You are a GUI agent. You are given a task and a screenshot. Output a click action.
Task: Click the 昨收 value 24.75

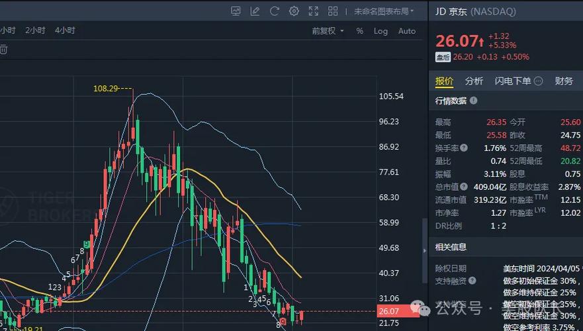pyautogui.click(x=570, y=135)
